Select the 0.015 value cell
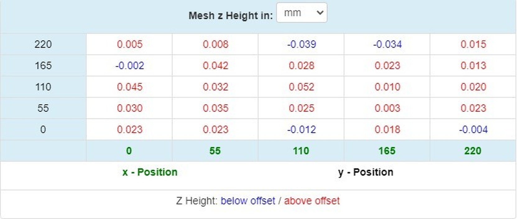Screen dimensions: 517x219 point(473,44)
